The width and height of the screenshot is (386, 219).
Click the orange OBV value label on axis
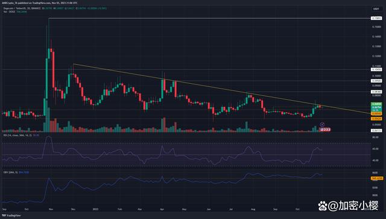click(377, 178)
